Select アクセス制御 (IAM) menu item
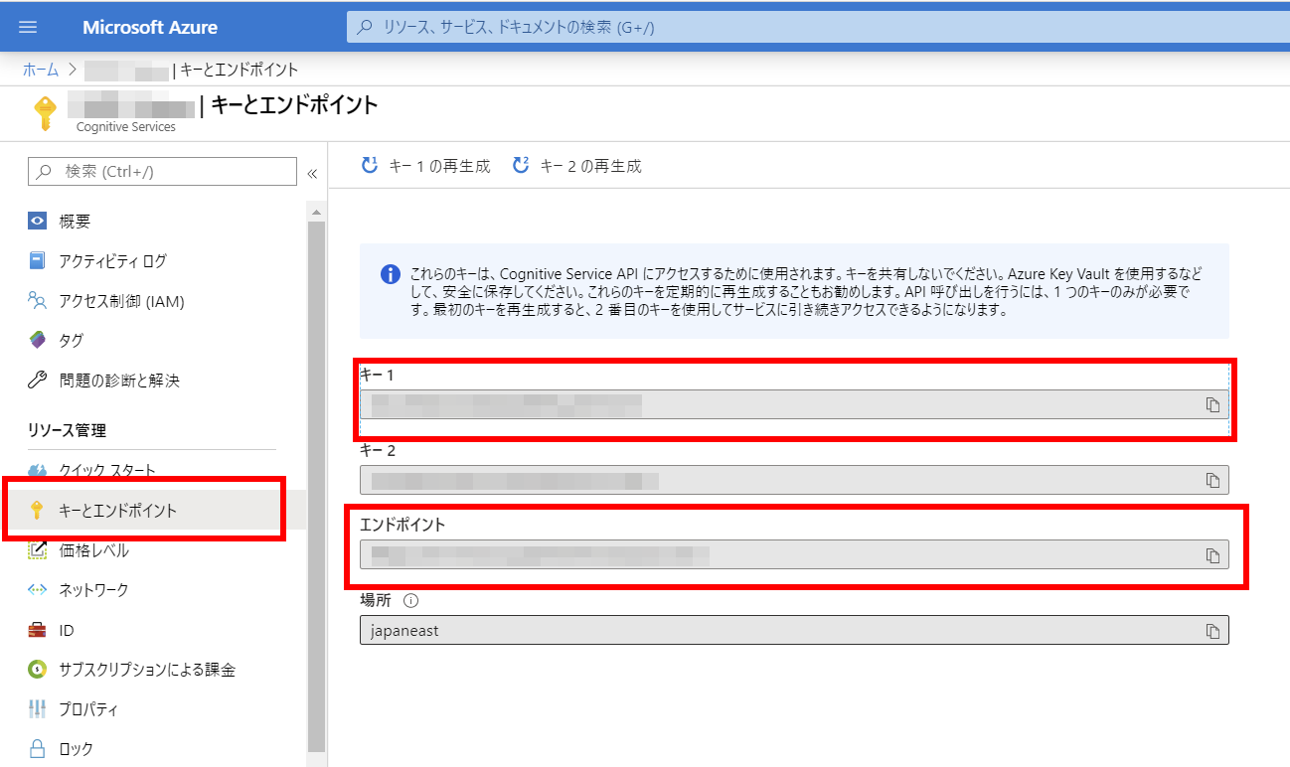 point(121,301)
